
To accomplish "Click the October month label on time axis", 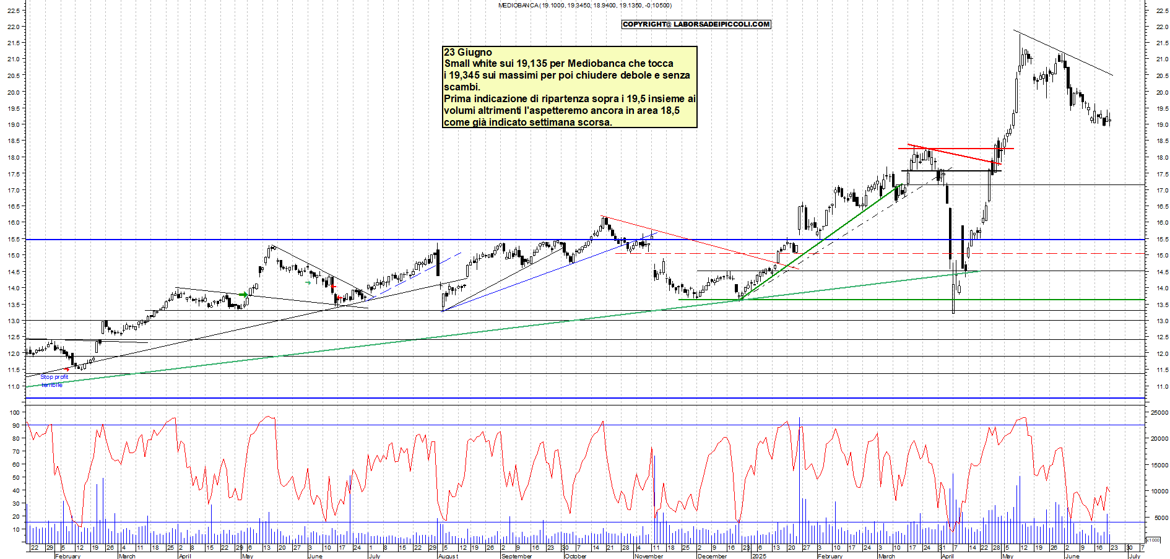I will pos(575,556).
